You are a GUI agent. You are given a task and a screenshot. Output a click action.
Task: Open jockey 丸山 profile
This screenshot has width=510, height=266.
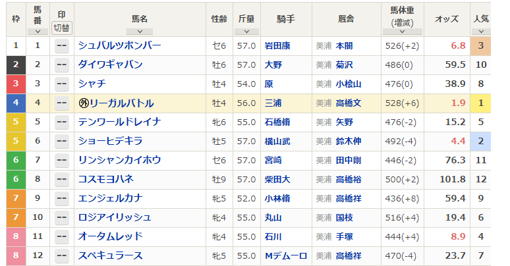[273, 217]
